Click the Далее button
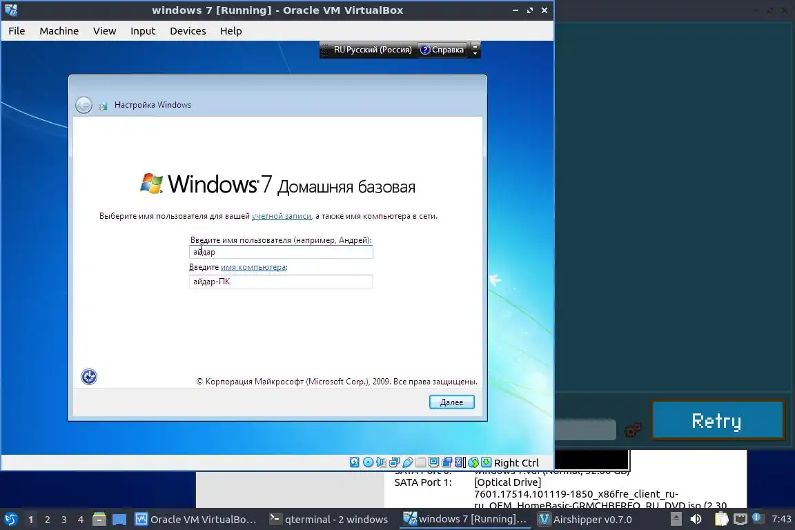795x530 pixels. (x=452, y=402)
